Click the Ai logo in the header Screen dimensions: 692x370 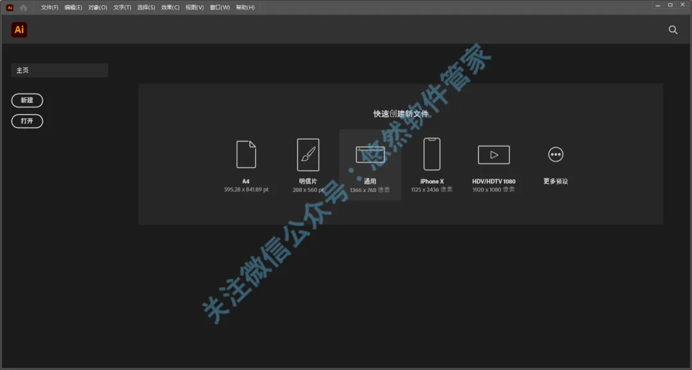19,29
